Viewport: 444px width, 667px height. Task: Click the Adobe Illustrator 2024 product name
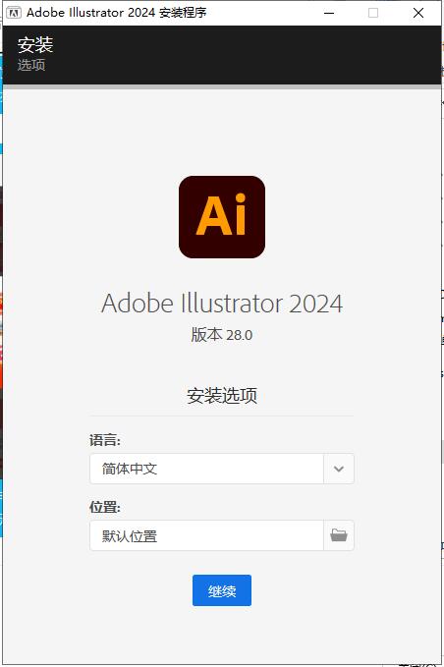(x=222, y=304)
